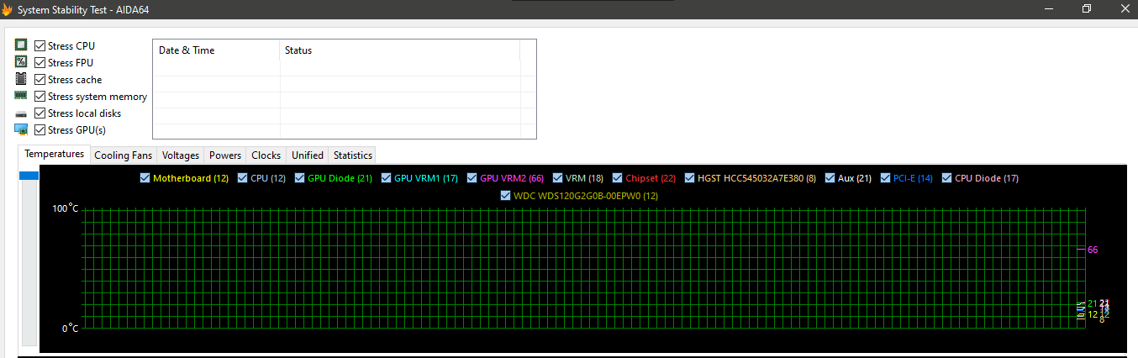Click the blue slider thumb left of graph

[29, 175]
